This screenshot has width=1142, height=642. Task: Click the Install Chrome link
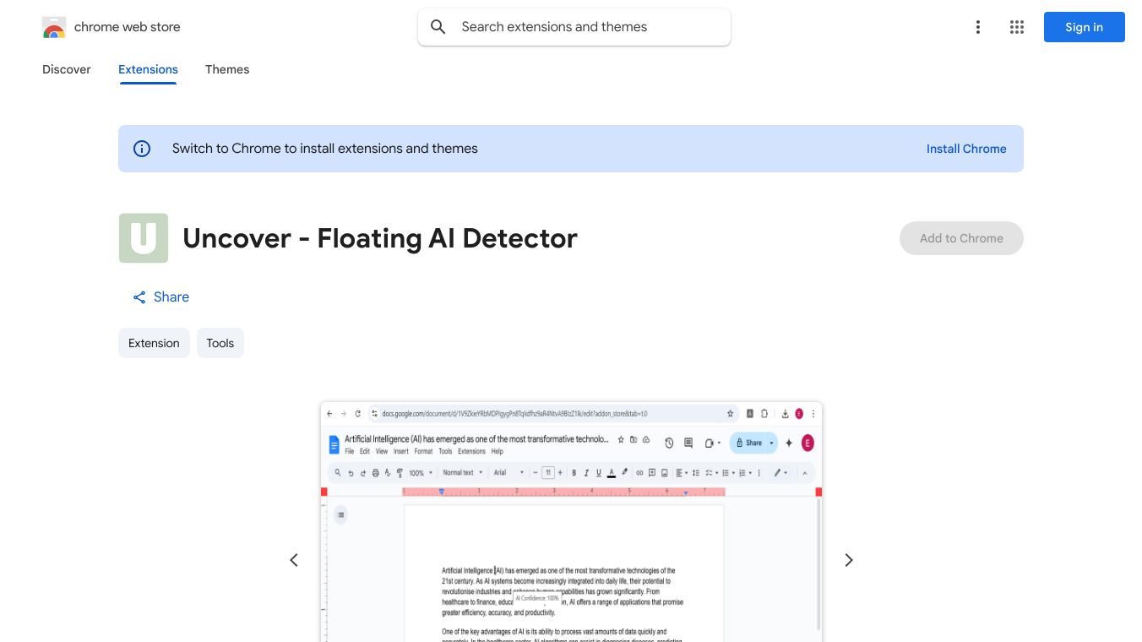click(x=966, y=149)
